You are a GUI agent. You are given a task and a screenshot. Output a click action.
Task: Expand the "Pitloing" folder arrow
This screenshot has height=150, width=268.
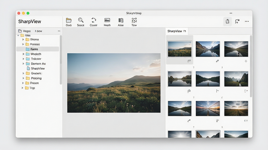tap(23, 78)
